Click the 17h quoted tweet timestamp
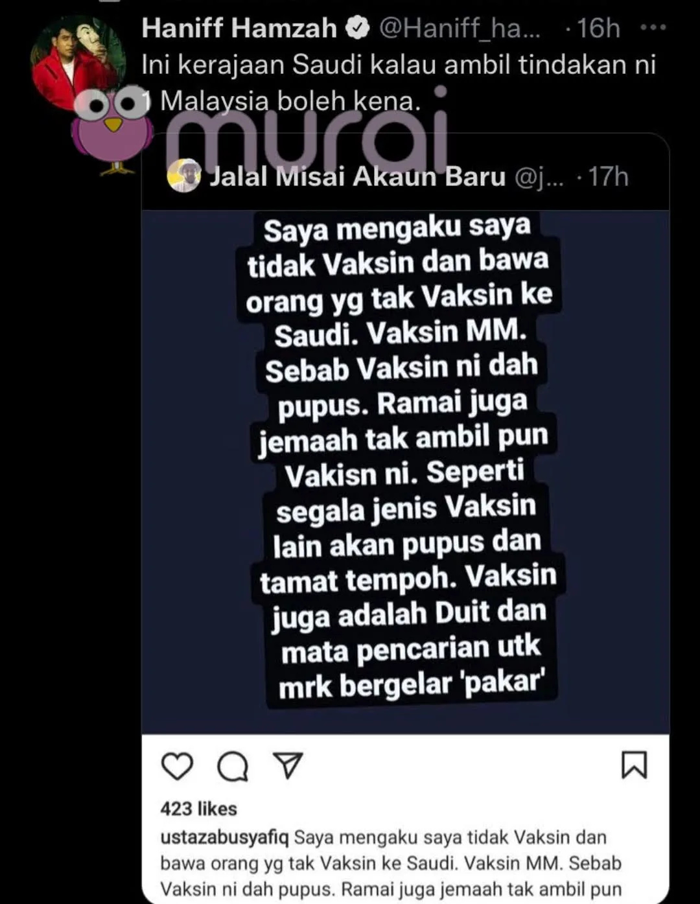This screenshot has height=904, width=700. pos(603,176)
